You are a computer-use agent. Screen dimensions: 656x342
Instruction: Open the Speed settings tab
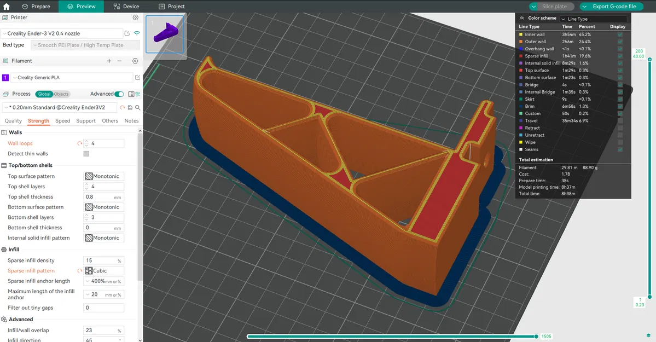pyautogui.click(x=63, y=121)
